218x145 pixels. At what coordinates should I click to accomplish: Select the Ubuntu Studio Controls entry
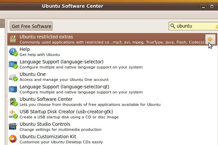coord(112,127)
